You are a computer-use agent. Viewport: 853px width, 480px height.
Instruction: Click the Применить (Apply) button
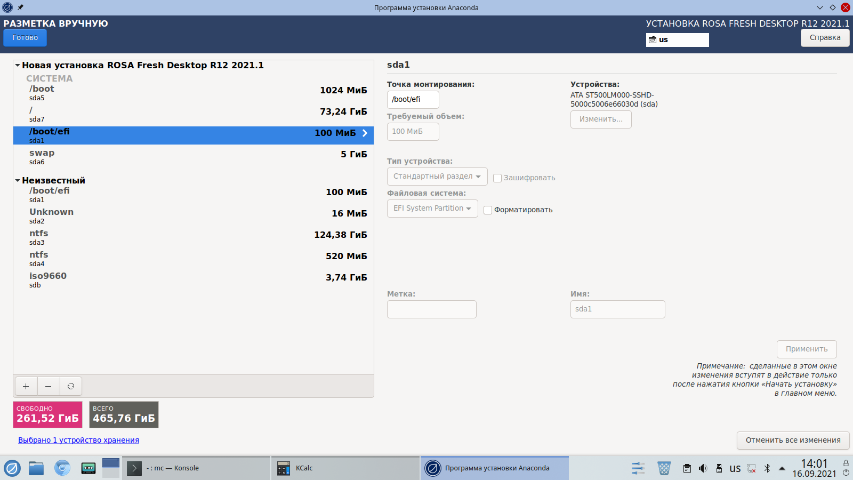click(x=807, y=349)
